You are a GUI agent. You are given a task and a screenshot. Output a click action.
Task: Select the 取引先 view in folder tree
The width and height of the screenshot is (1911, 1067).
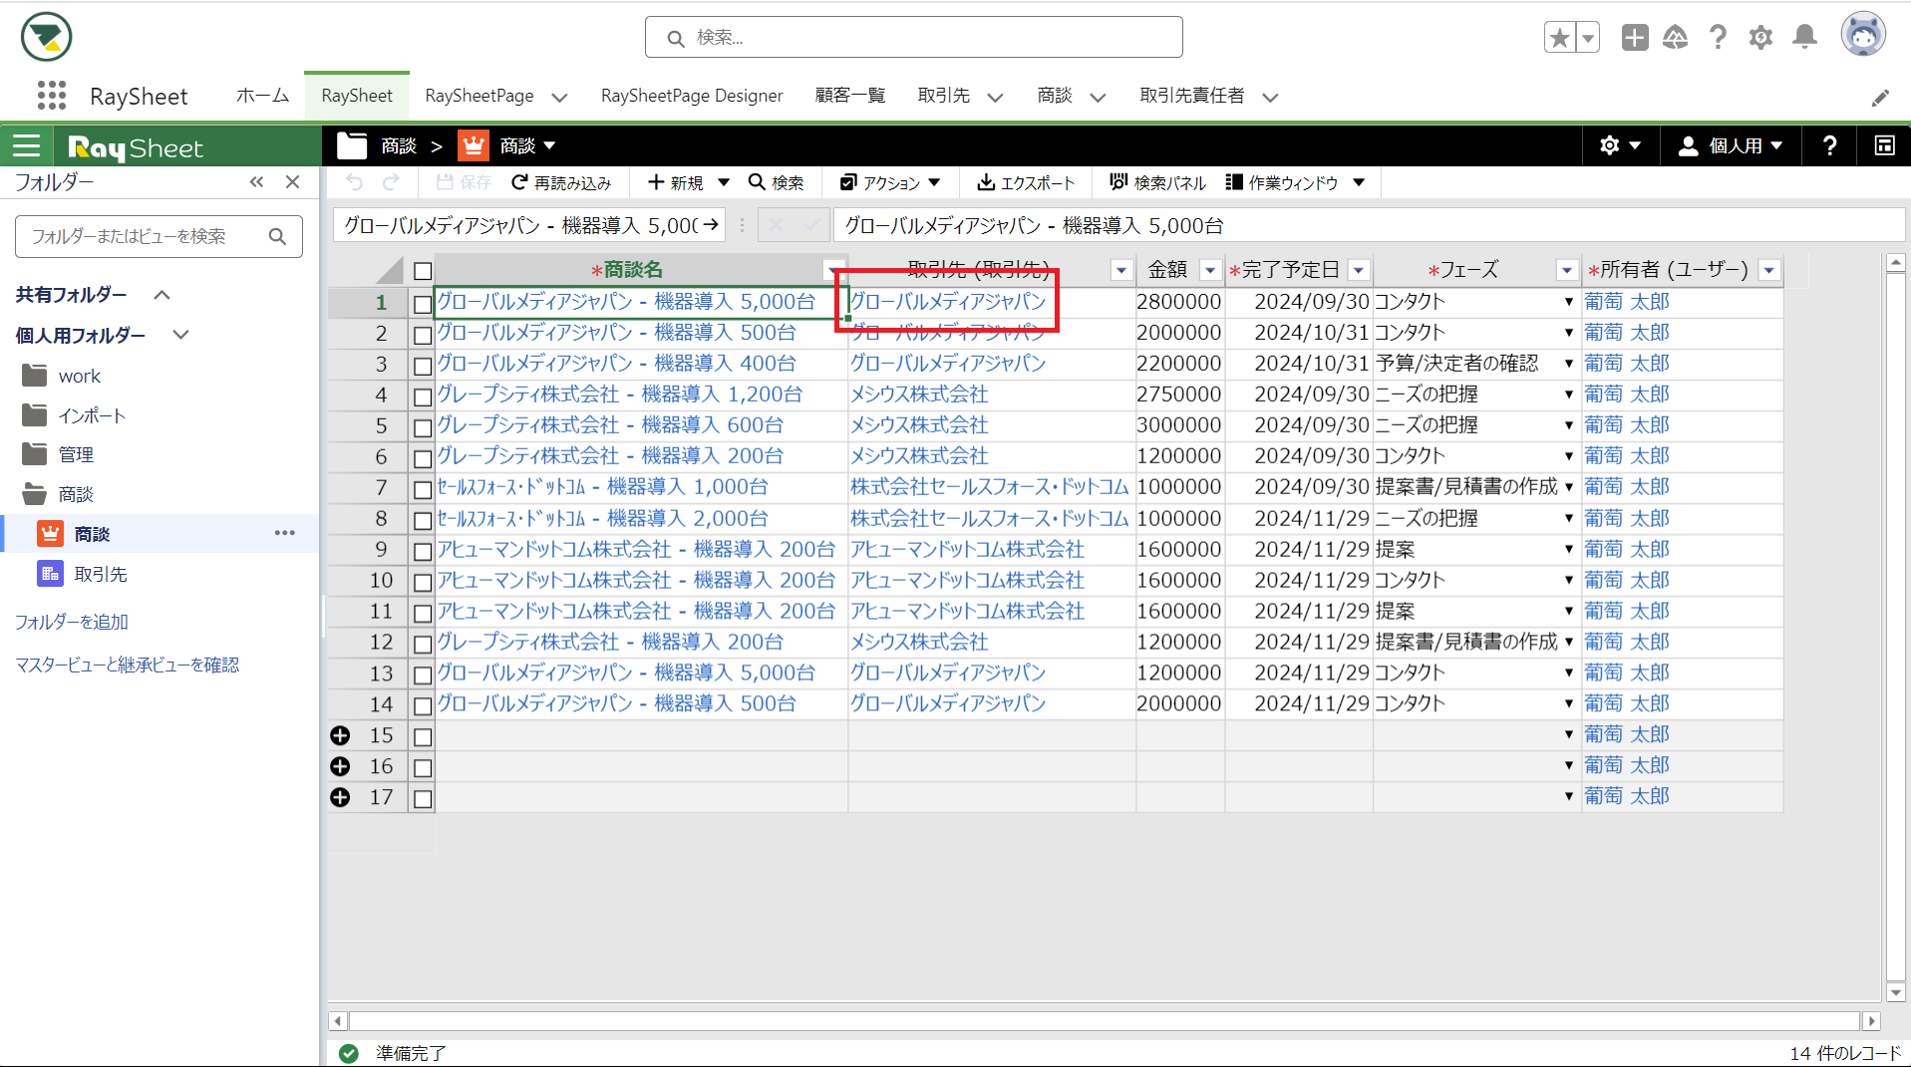coord(101,574)
